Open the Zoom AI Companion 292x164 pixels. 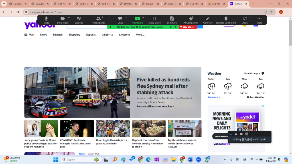pyautogui.click(x=191, y=19)
